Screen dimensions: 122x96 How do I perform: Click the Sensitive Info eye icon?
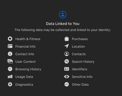point(67,77)
